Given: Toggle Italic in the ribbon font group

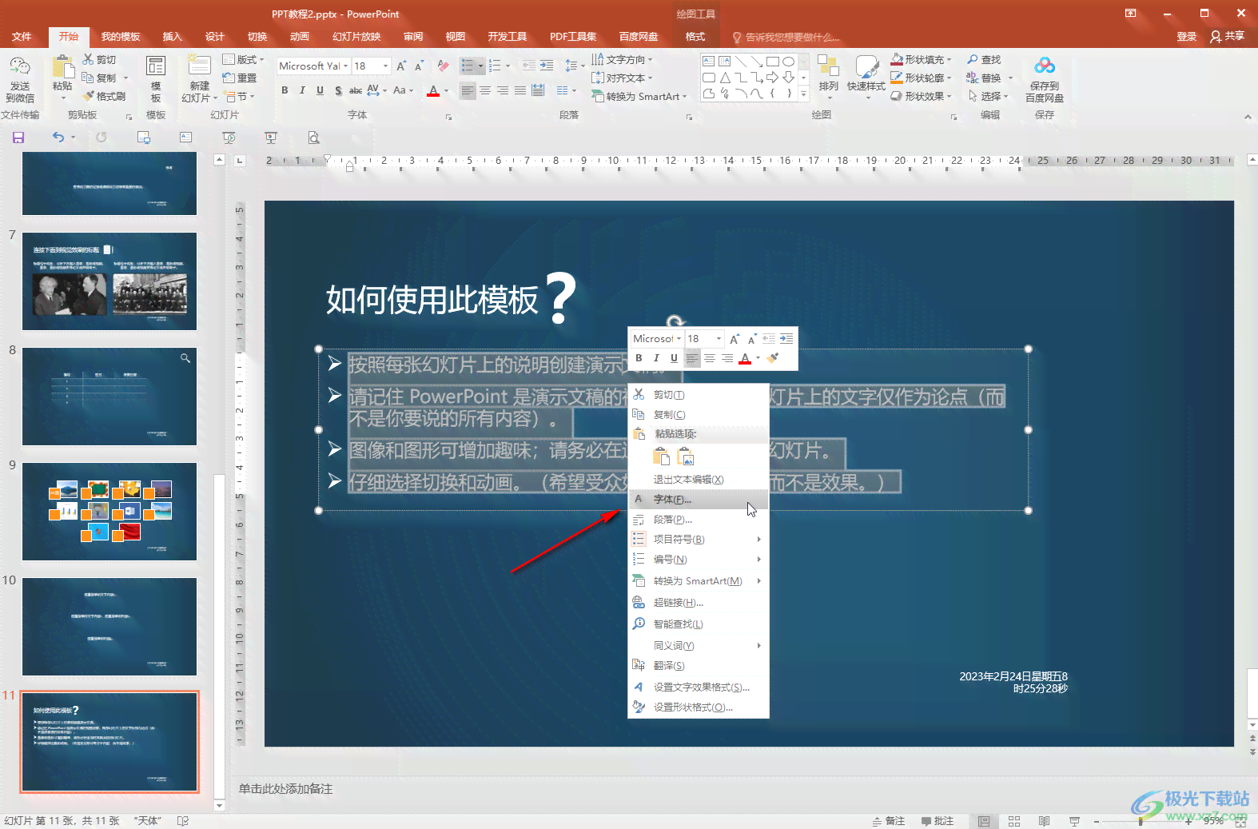Looking at the screenshot, I should (x=302, y=90).
